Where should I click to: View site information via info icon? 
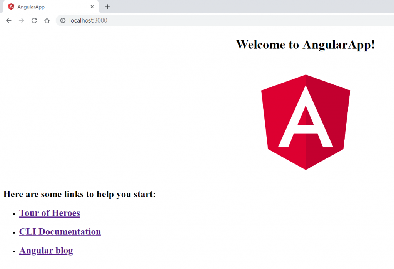pos(63,21)
